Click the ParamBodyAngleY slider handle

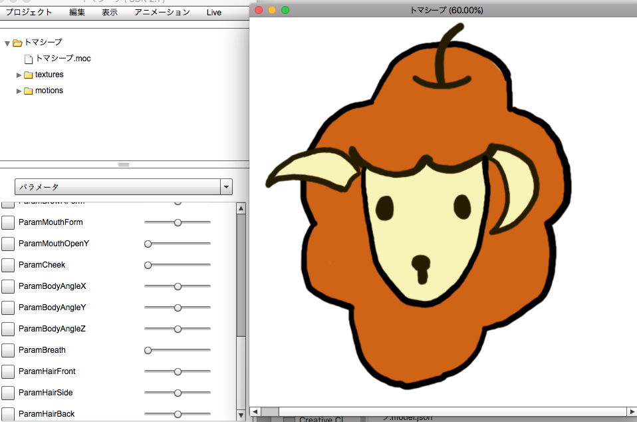click(x=178, y=308)
